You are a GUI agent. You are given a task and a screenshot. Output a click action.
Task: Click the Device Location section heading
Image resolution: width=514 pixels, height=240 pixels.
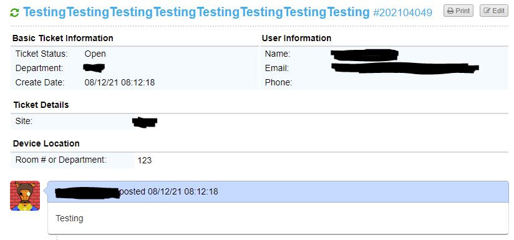pyautogui.click(x=46, y=143)
